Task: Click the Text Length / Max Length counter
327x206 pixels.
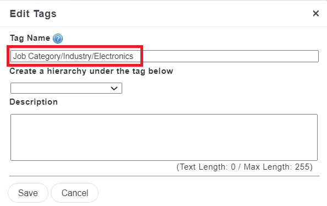Action: [x=244, y=167]
